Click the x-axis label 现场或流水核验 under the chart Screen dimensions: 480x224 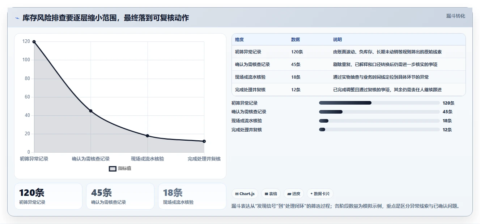[x=147, y=159]
